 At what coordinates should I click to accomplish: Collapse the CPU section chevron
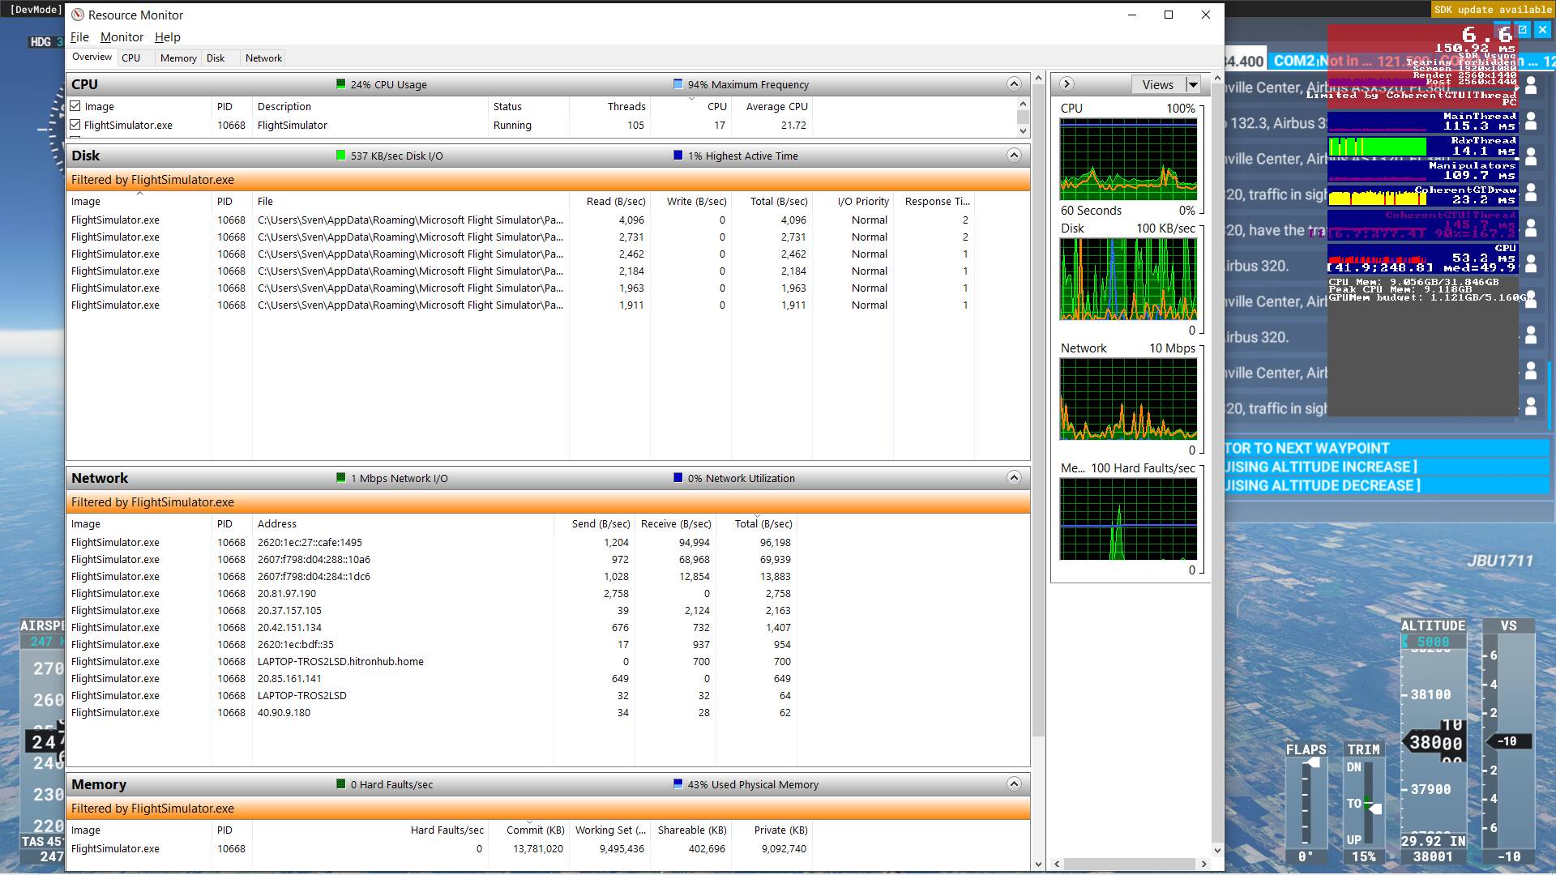point(1013,84)
